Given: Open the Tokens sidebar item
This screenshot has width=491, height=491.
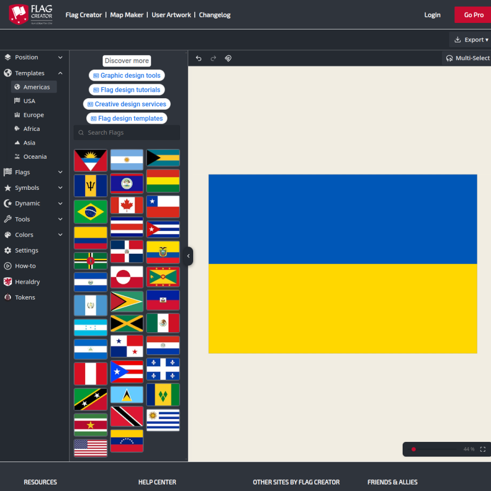Looking at the screenshot, I should click(20, 297).
